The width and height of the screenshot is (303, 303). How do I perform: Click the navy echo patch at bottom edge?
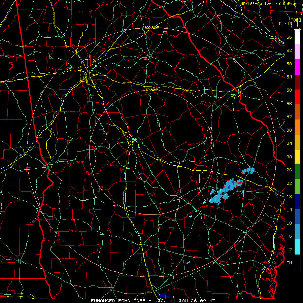164,295
